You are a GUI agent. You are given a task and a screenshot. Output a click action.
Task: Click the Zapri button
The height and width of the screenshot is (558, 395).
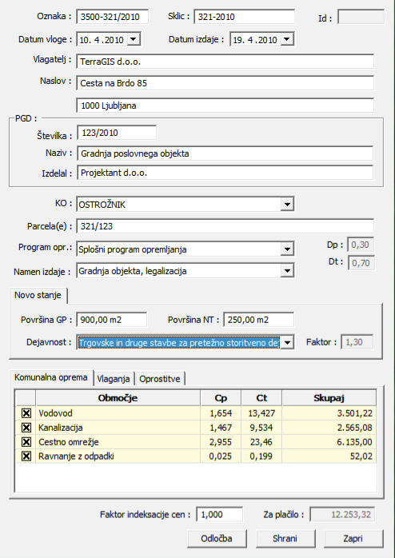tap(353, 539)
